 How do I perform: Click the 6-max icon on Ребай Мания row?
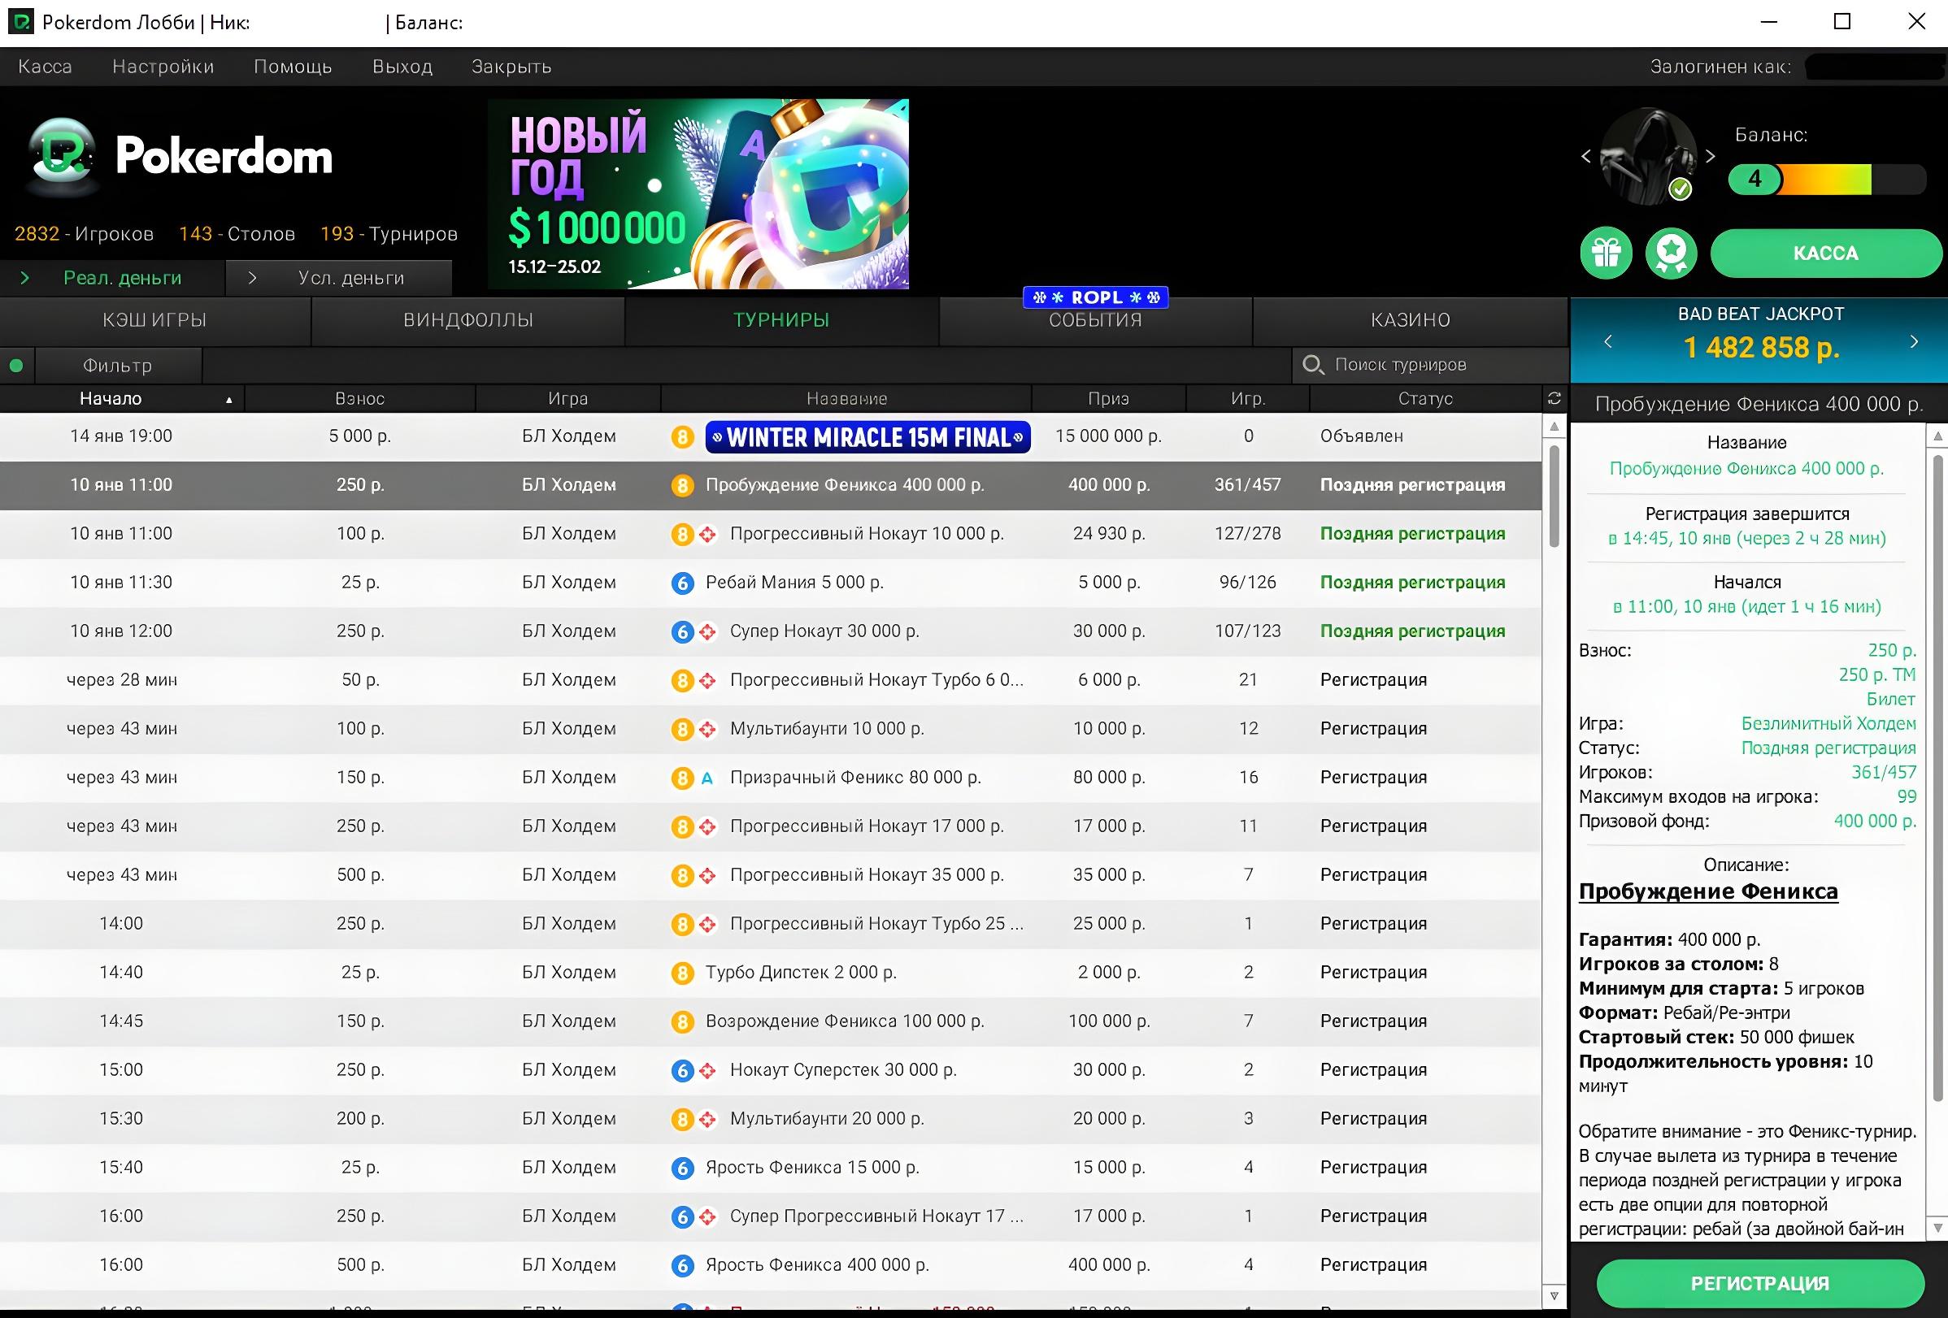pyautogui.click(x=682, y=583)
